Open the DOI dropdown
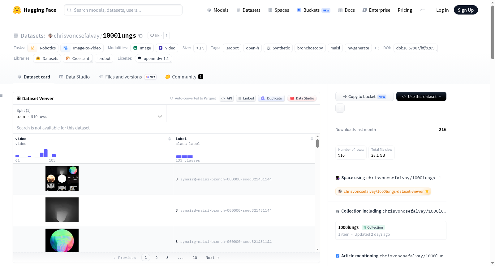 click(415, 48)
